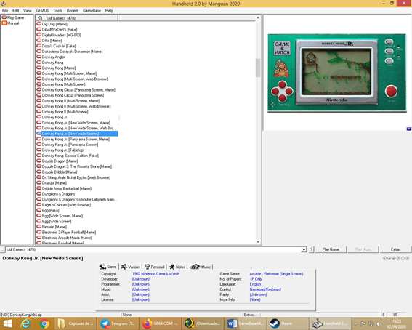Click the game list scroll down arrow
The width and height of the screenshot is (412, 330).
258,241
